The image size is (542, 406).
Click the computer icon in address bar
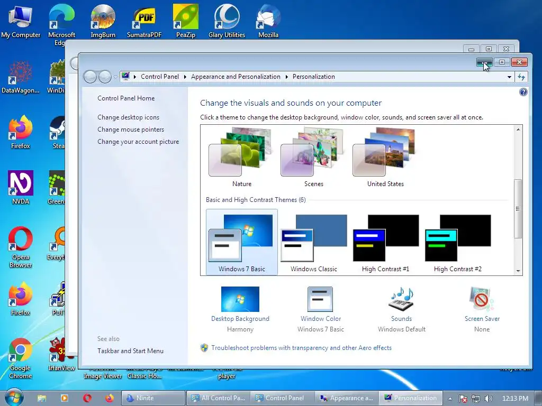[x=126, y=76]
